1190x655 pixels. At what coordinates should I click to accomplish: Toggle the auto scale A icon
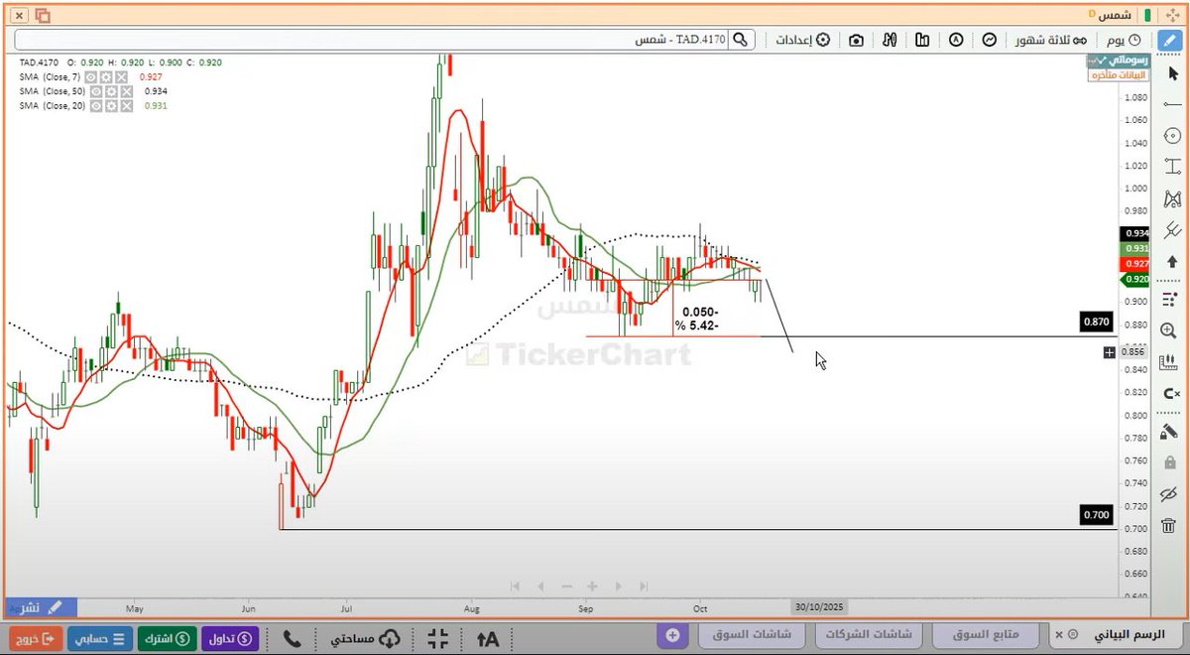956,40
